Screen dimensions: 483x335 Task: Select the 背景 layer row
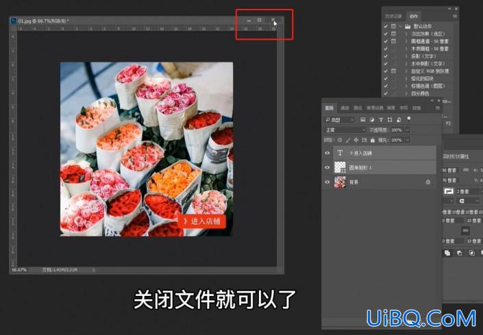click(x=384, y=182)
